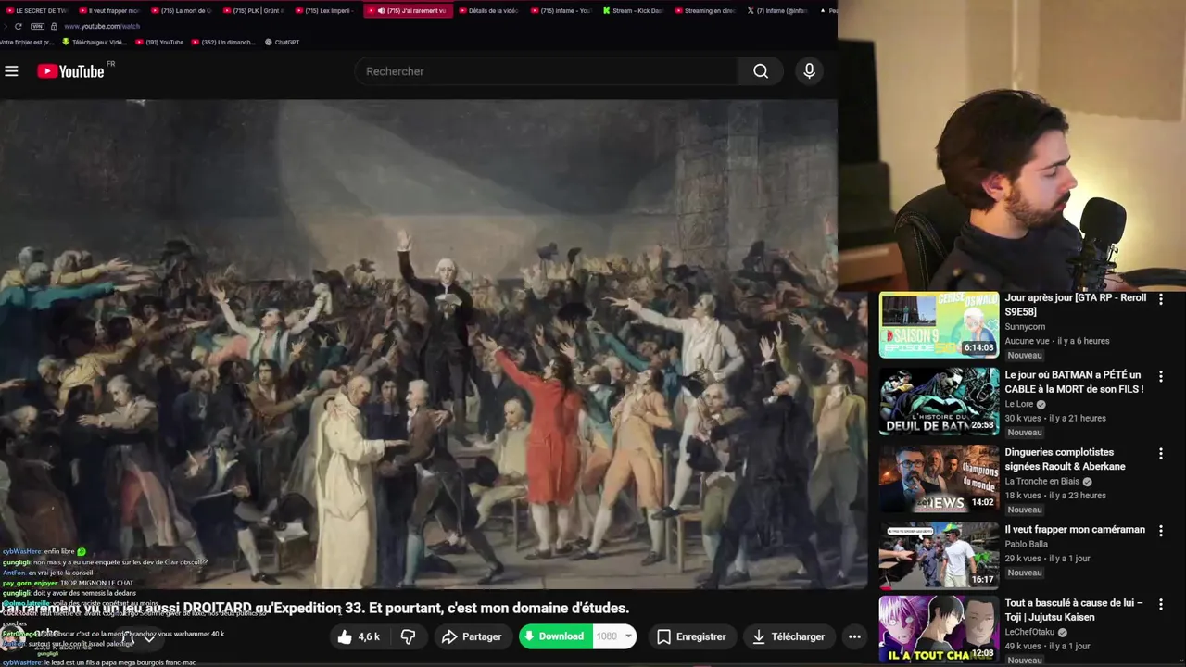Screen dimensions: 1186x667
Task: Start voice search with the microphone
Action: tap(809, 71)
